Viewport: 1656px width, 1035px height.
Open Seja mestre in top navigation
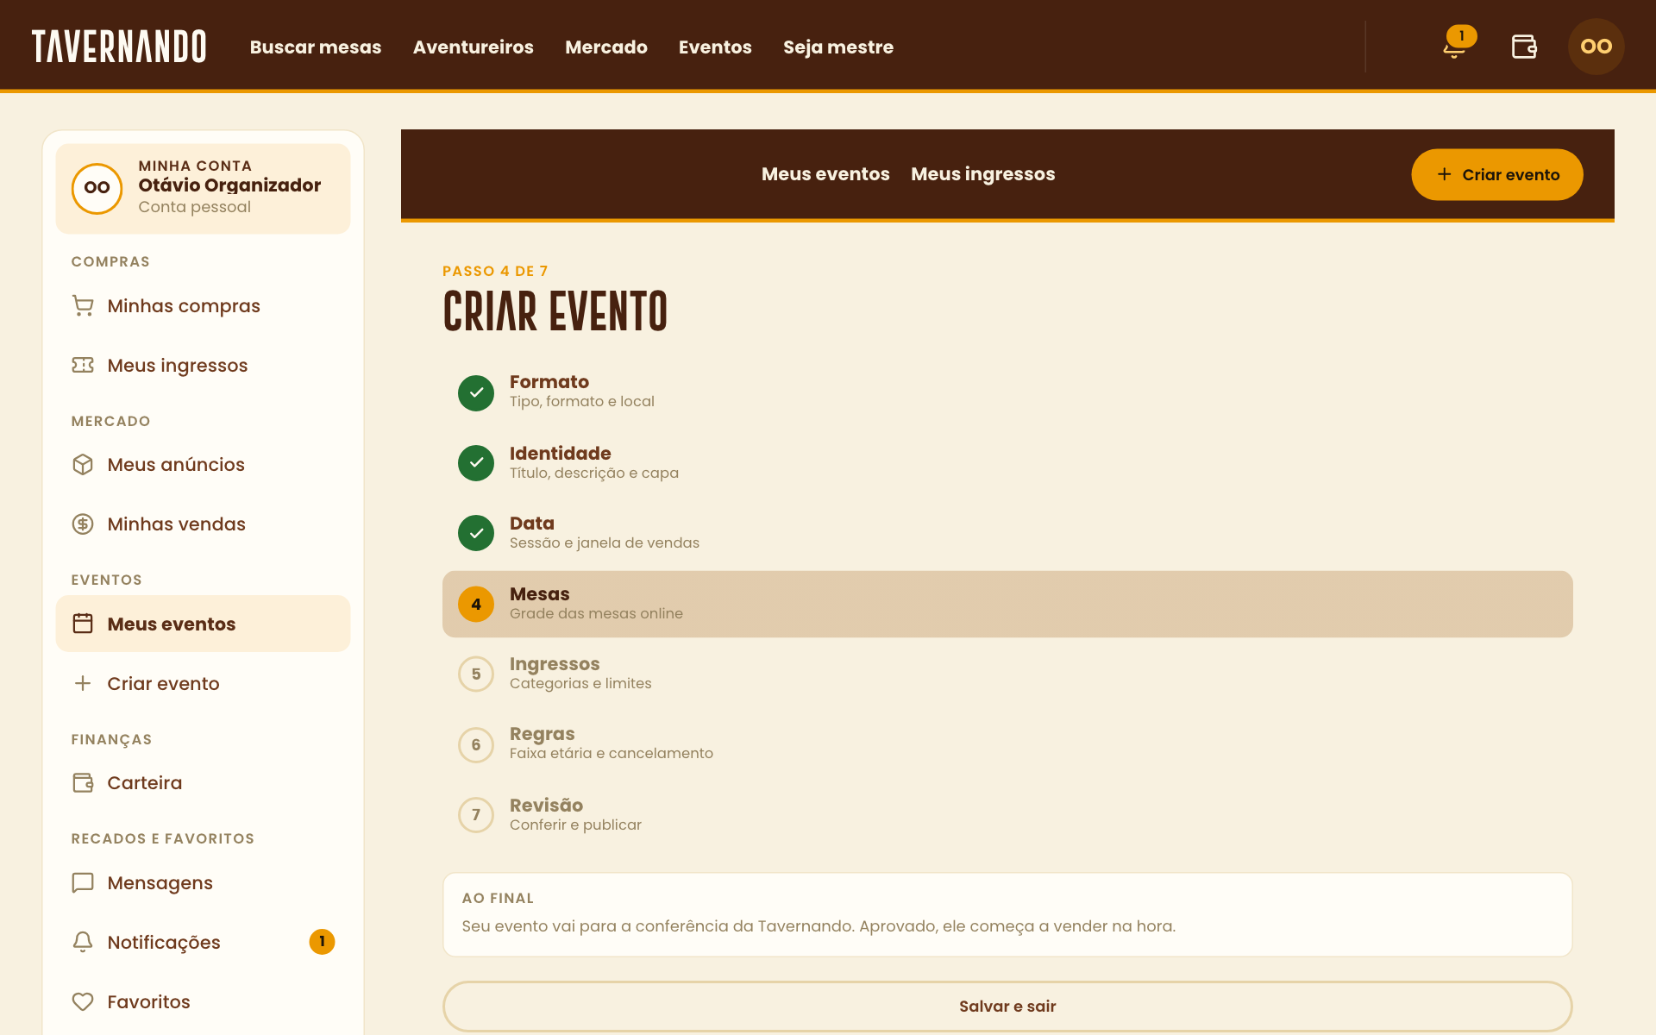point(838,47)
